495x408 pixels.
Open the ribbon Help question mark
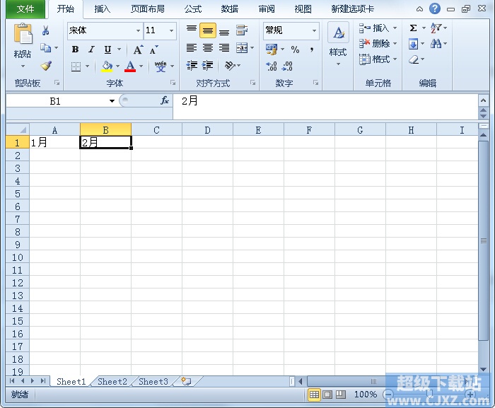435,8
